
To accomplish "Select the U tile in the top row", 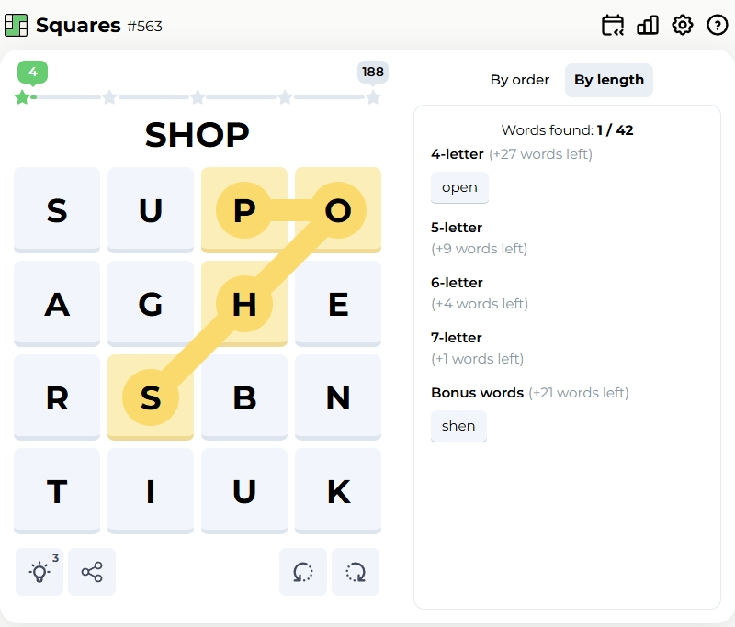I will pos(151,210).
